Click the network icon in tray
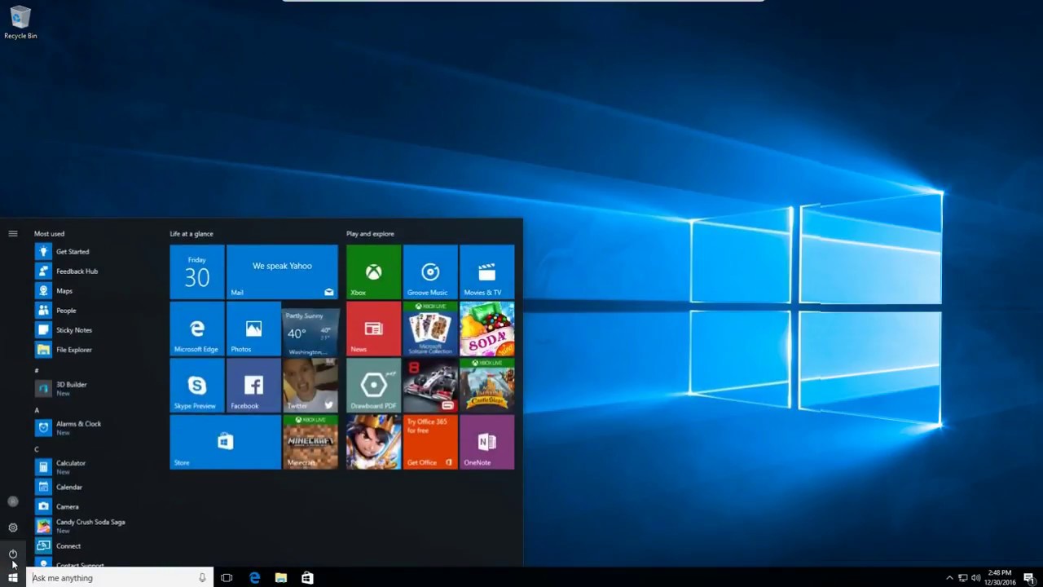Viewport: 1043px width, 587px height. point(962,578)
